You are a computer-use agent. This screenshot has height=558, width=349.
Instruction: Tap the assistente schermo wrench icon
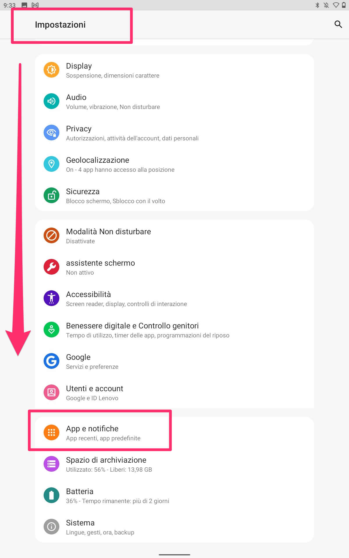(51, 267)
